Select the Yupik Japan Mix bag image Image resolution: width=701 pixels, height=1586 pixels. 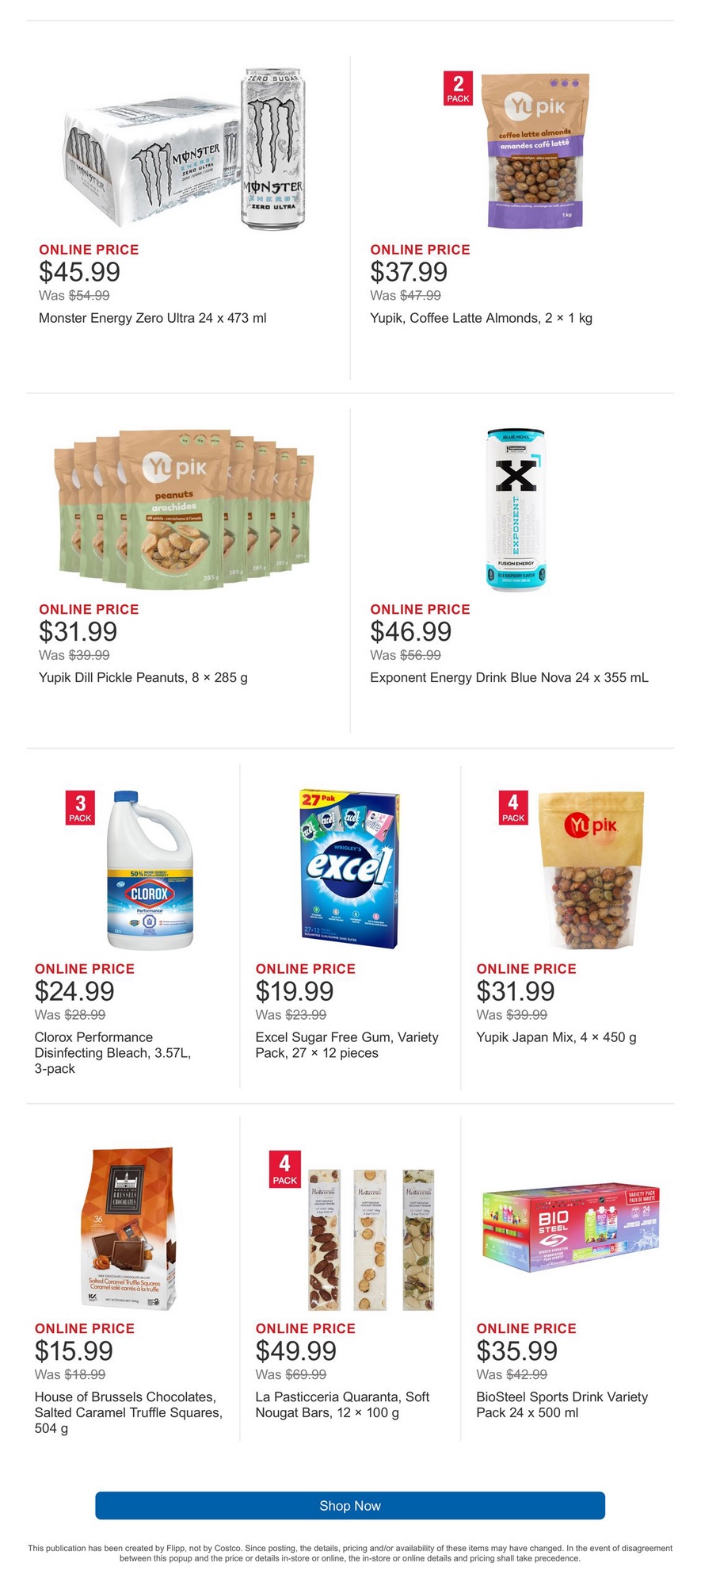click(592, 871)
